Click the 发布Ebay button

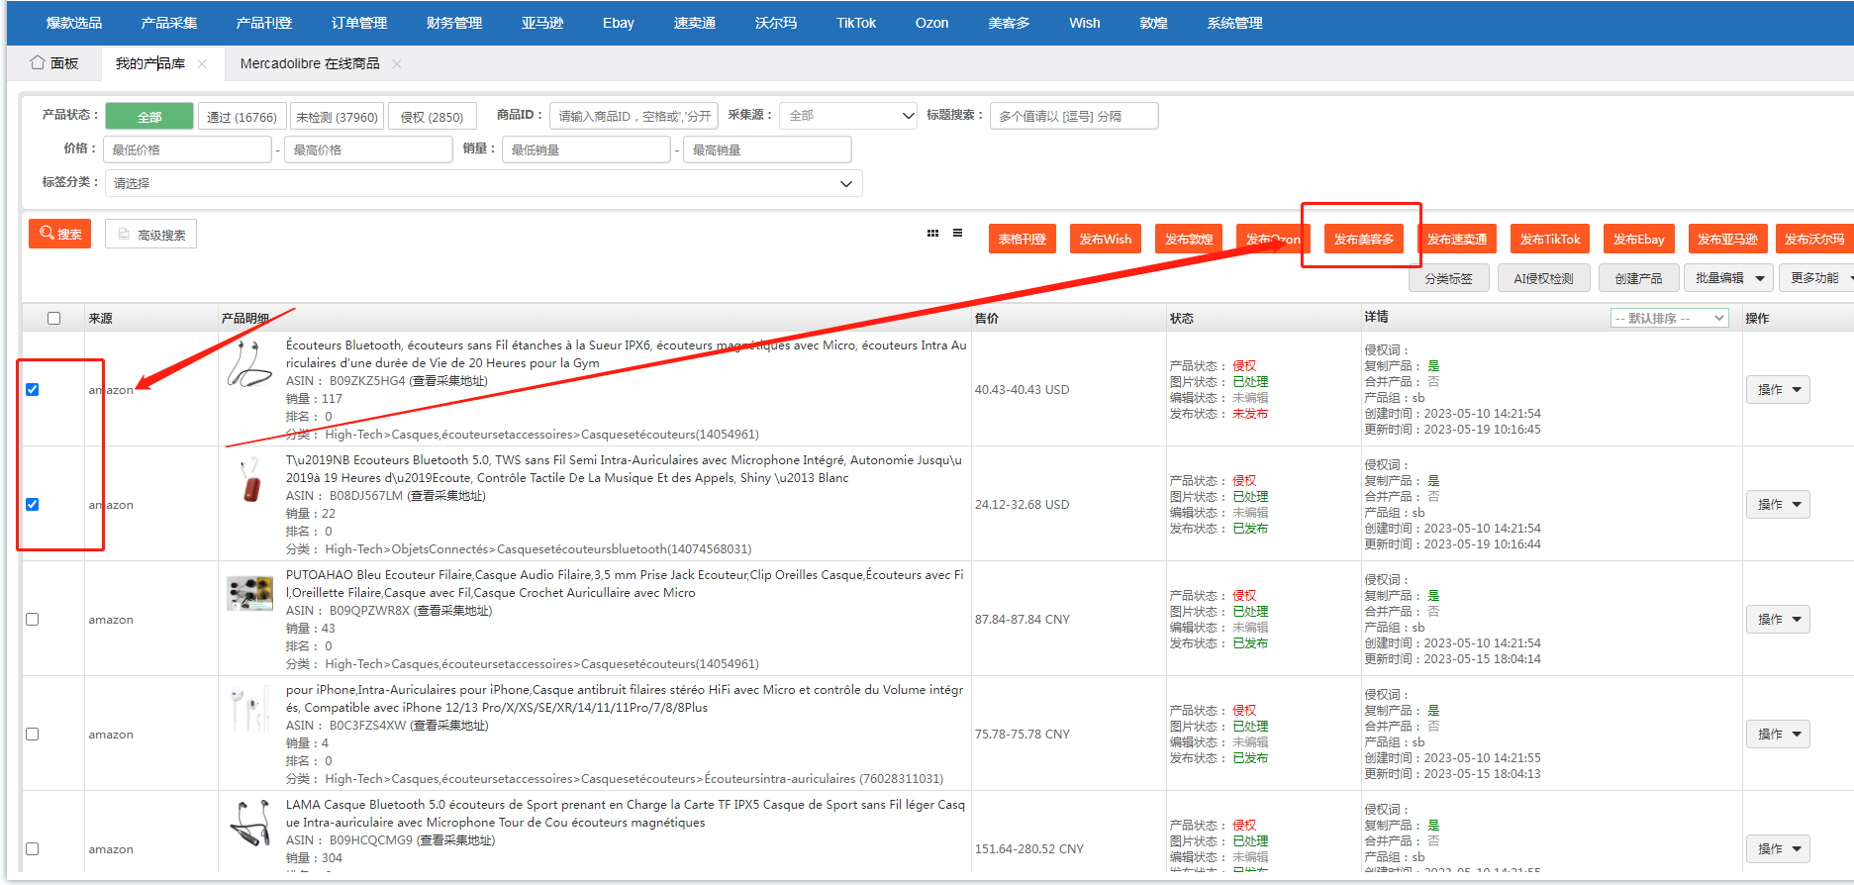point(1639,239)
